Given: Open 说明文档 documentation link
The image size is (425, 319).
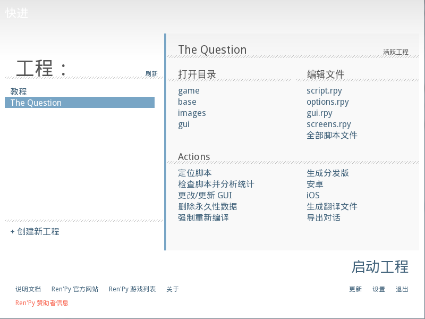Looking at the screenshot, I should coord(28,289).
